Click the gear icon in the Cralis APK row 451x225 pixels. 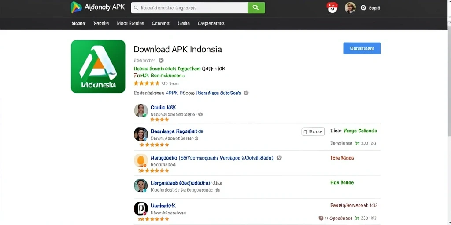click(x=200, y=114)
